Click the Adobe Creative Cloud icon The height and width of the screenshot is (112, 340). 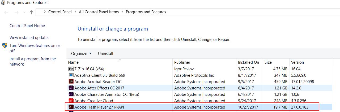pyautogui.click(x=71, y=101)
